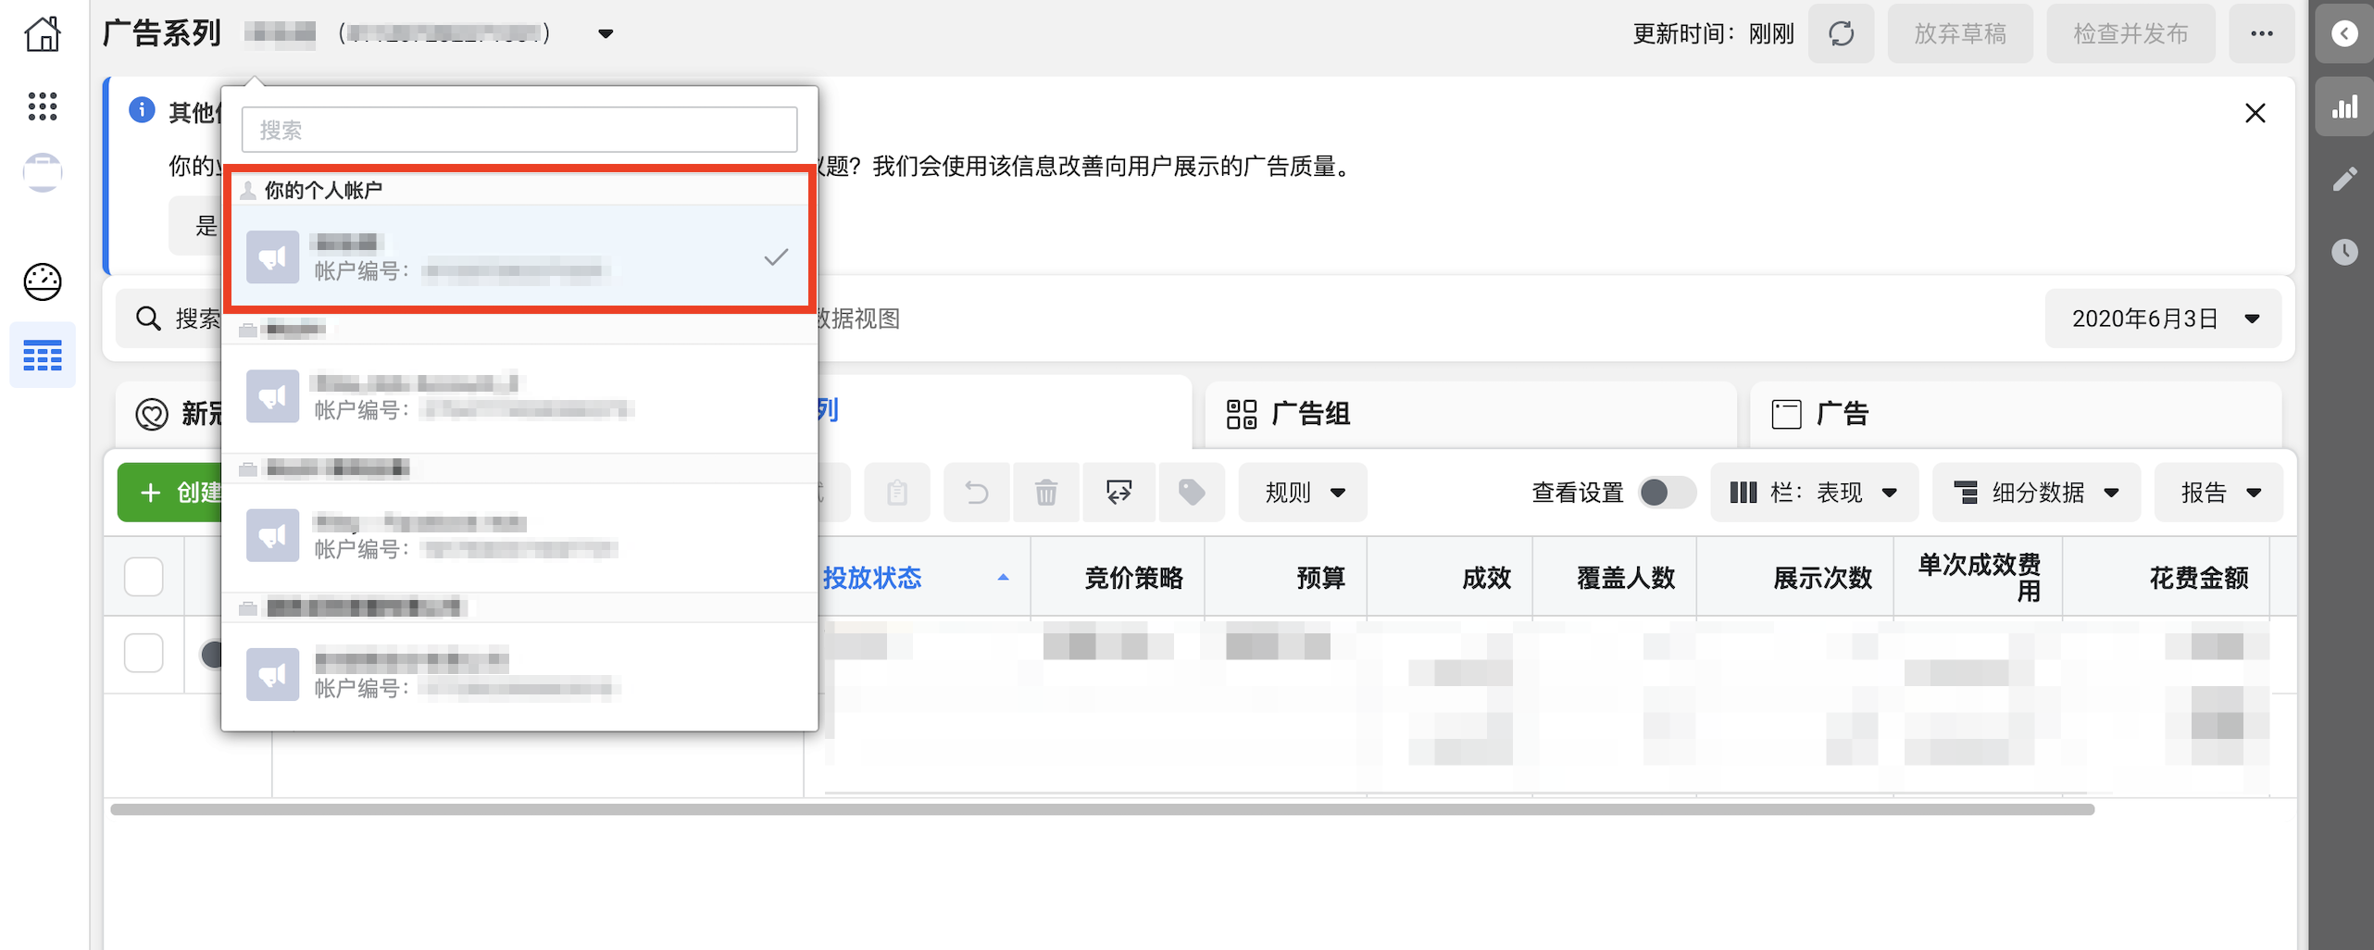Open the bar chart icon in right panel
Image resolution: width=2374 pixels, height=950 pixels.
pos(2343,107)
